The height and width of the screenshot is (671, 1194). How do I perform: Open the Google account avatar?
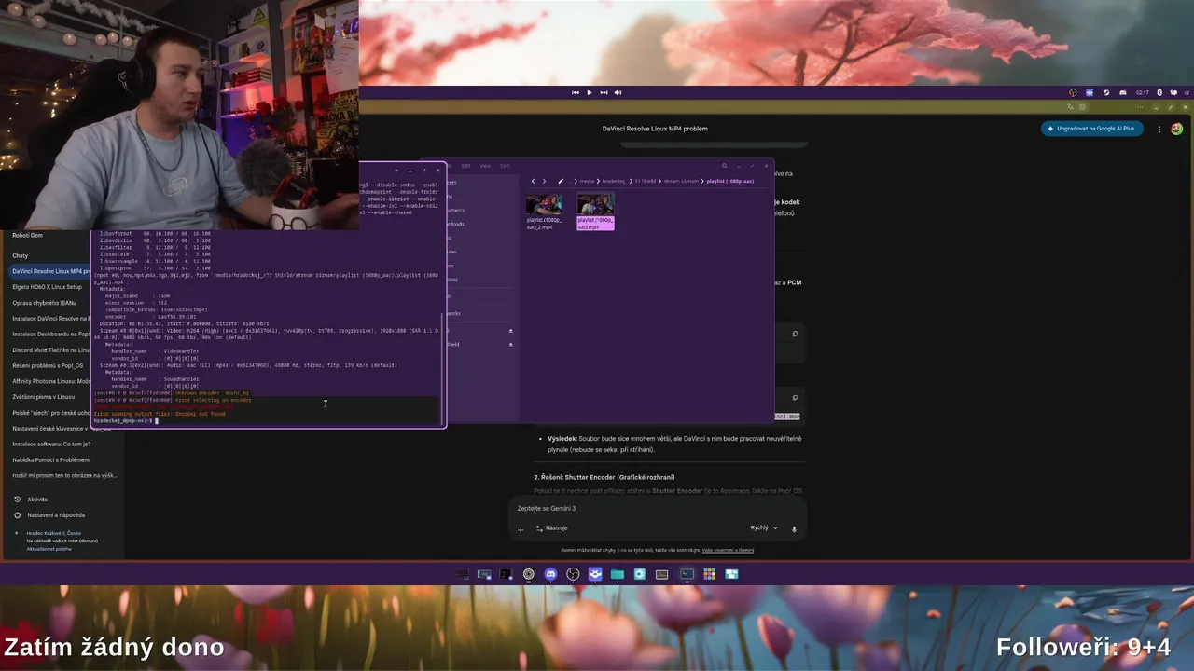coord(1176,129)
